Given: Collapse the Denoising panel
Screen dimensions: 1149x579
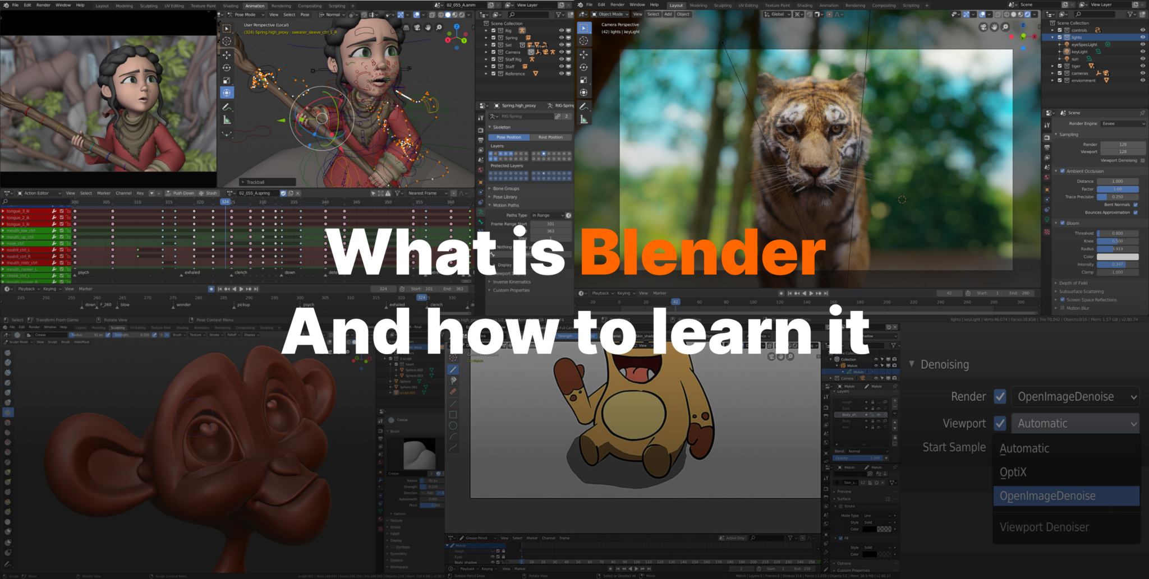Looking at the screenshot, I should tap(912, 364).
